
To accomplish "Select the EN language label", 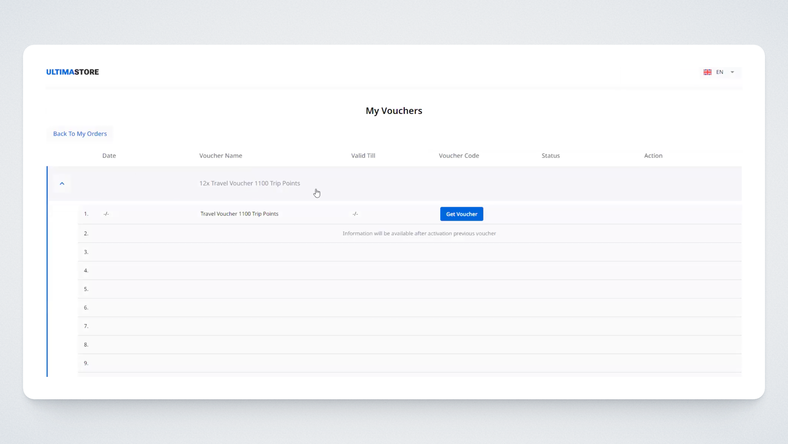I will pyautogui.click(x=720, y=72).
